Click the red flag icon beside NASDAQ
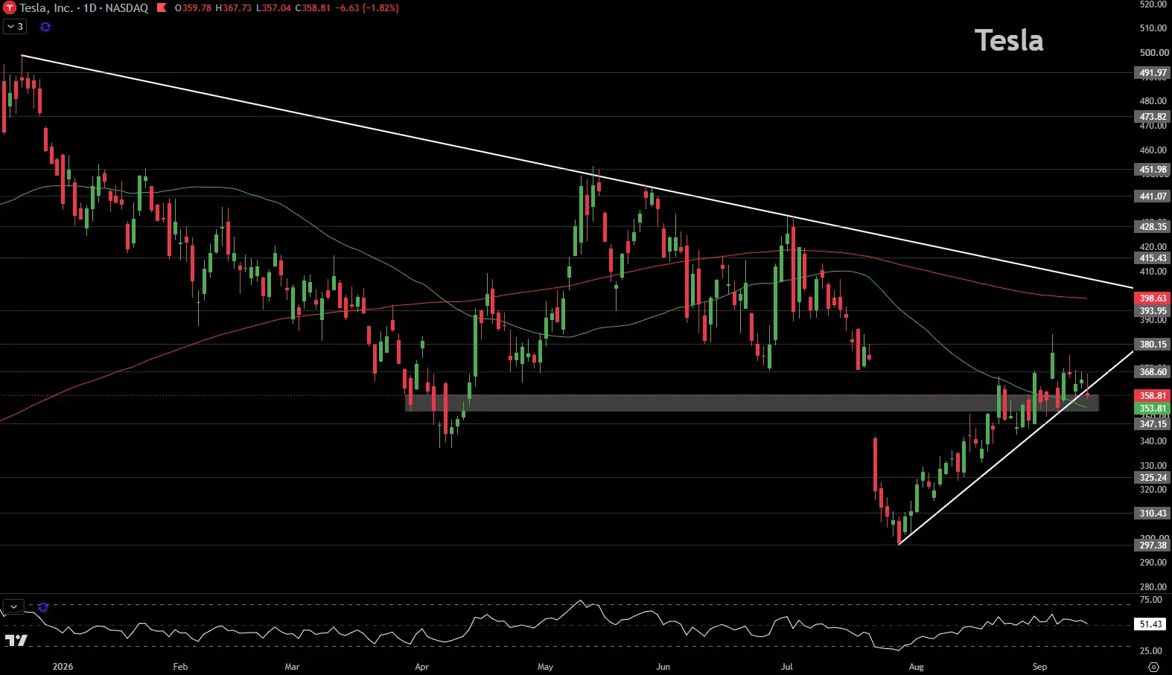 pyautogui.click(x=162, y=8)
